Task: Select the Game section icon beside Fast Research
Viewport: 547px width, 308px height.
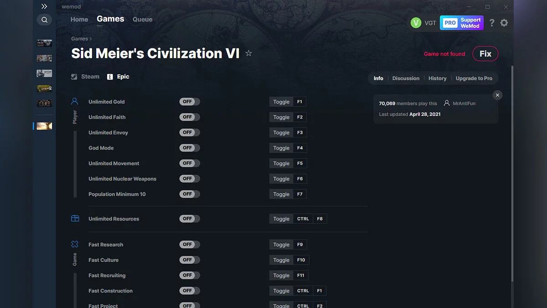Action: tap(75, 244)
